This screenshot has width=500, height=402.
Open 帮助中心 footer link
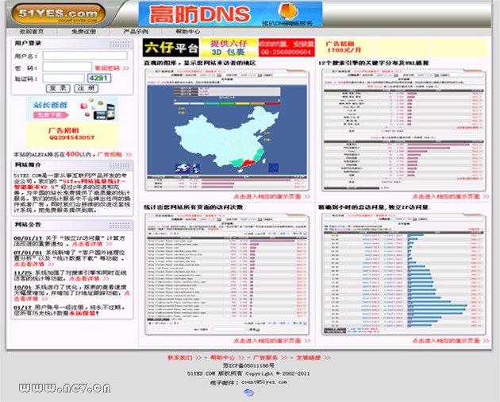(227, 358)
